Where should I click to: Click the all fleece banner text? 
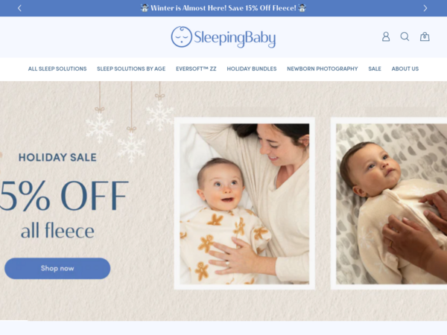(x=57, y=231)
